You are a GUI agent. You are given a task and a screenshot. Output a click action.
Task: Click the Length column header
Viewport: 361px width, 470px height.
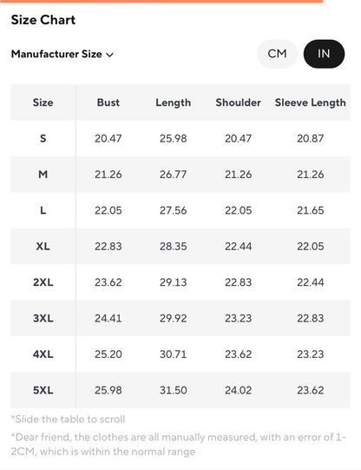[174, 103]
